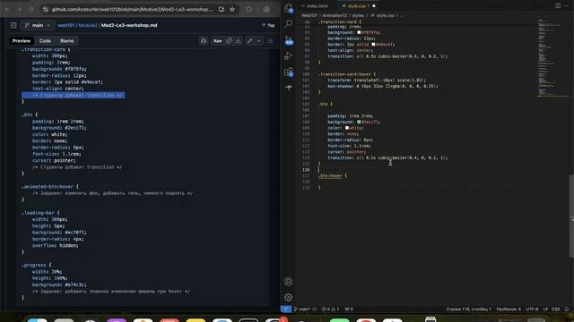Go forward in the browser
The width and height of the screenshot is (574, 322).
click(19, 10)
